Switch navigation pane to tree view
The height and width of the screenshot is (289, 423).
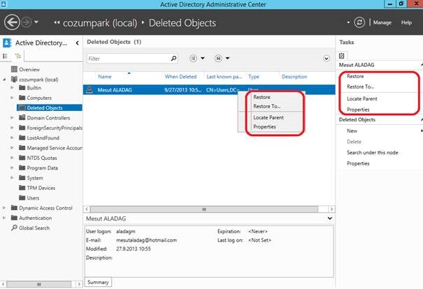click(18, 56)
